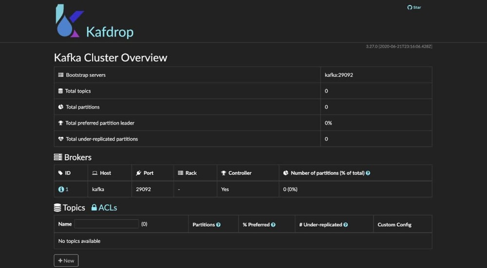Image resolution: width=487 pixels, height=268 pixels.
Task: Open help icon next to Partitions
Action: coord(218,225)
